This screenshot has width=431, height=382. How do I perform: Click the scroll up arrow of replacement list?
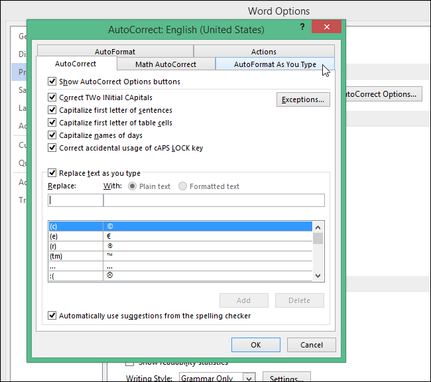click(318, 227)
